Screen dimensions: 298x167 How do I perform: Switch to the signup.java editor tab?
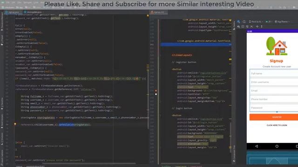coord(13,12)
